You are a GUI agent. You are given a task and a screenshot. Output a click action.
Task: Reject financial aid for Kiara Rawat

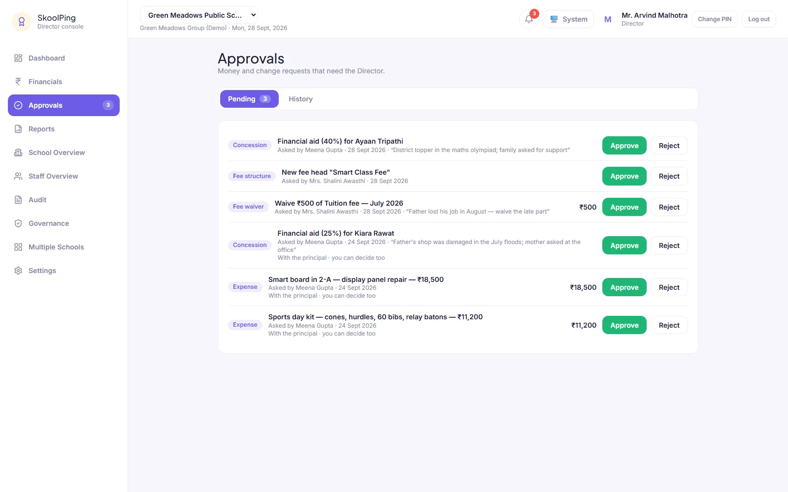[669, 246]
